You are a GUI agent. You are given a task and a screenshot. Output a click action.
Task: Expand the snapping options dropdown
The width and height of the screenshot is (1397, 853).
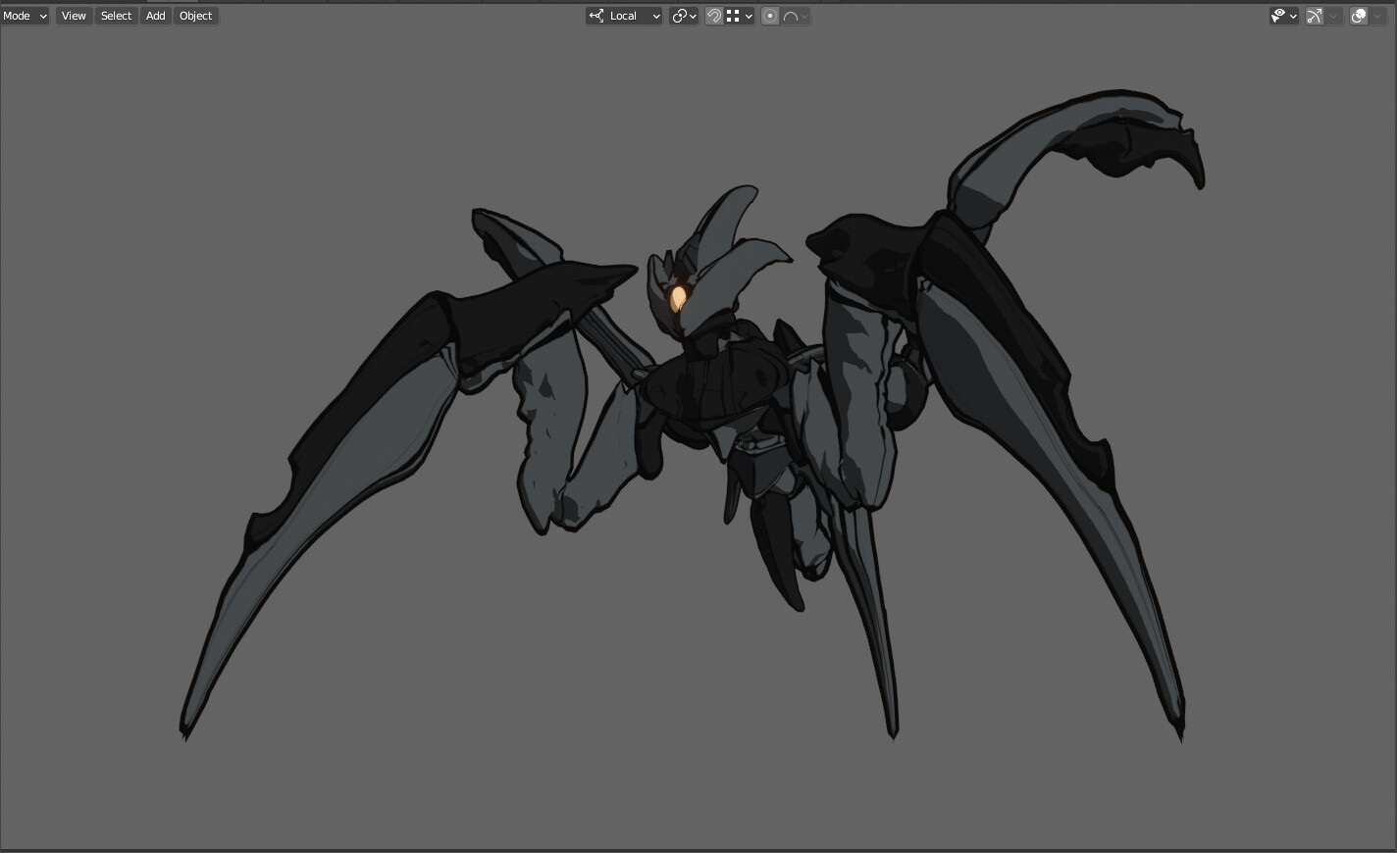pyautogui.click(x=749, y=16)
